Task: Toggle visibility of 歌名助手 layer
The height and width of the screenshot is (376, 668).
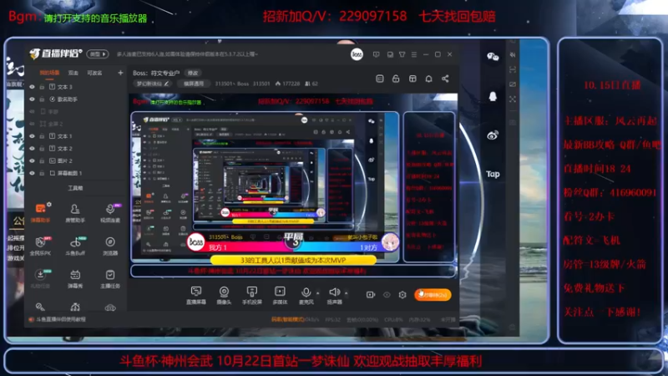Action: (32, 99)
